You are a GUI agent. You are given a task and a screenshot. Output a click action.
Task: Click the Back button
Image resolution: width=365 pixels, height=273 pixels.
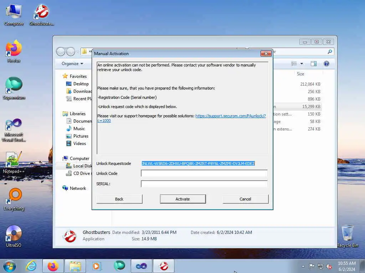[x=119, y=199]
